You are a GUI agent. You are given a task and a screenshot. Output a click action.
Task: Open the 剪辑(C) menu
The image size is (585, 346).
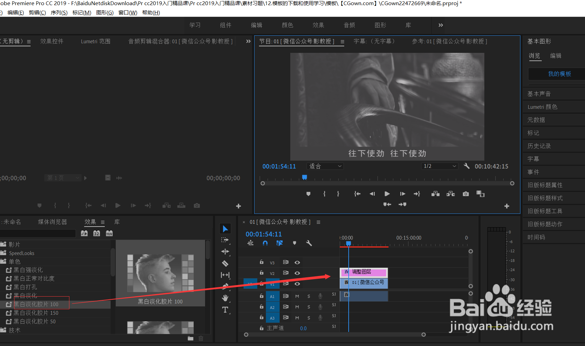(37, 13)
